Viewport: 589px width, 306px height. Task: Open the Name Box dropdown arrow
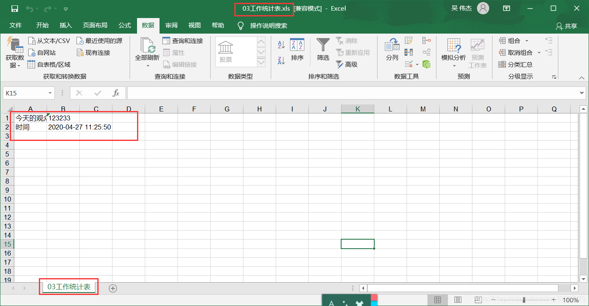click(x=50, y=93)
